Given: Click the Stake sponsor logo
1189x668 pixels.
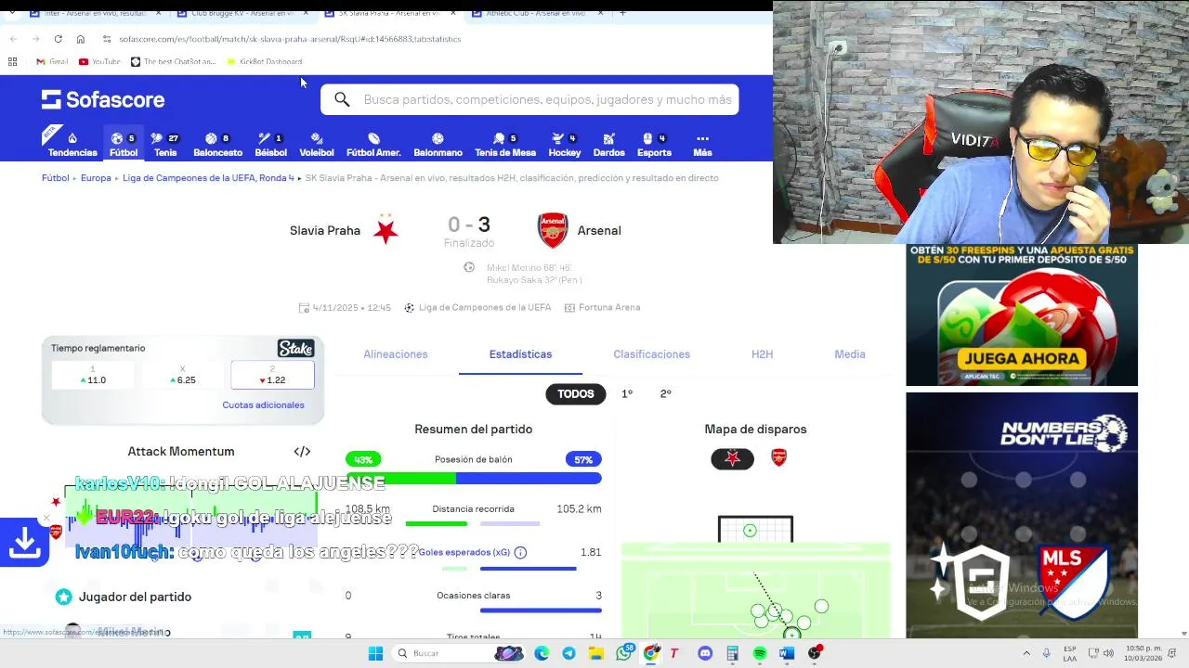Looking at the screenshot, I should pos(296,348).
